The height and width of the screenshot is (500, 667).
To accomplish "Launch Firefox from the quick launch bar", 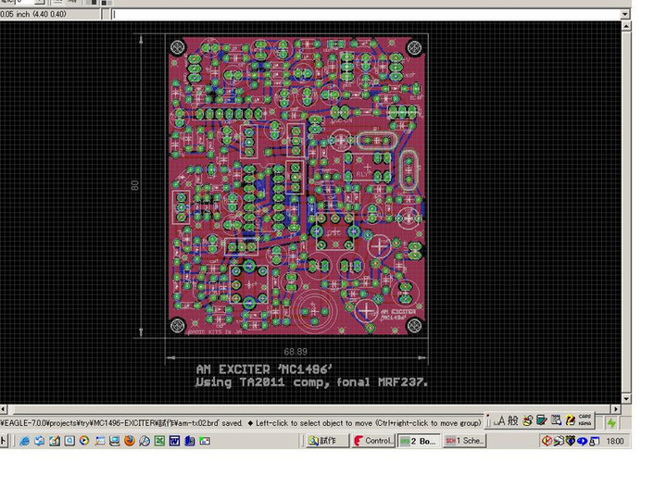I will [130, 442].
